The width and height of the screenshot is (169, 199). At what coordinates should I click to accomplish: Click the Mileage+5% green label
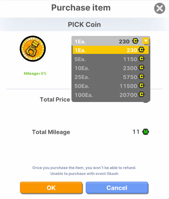coord(35,74)
